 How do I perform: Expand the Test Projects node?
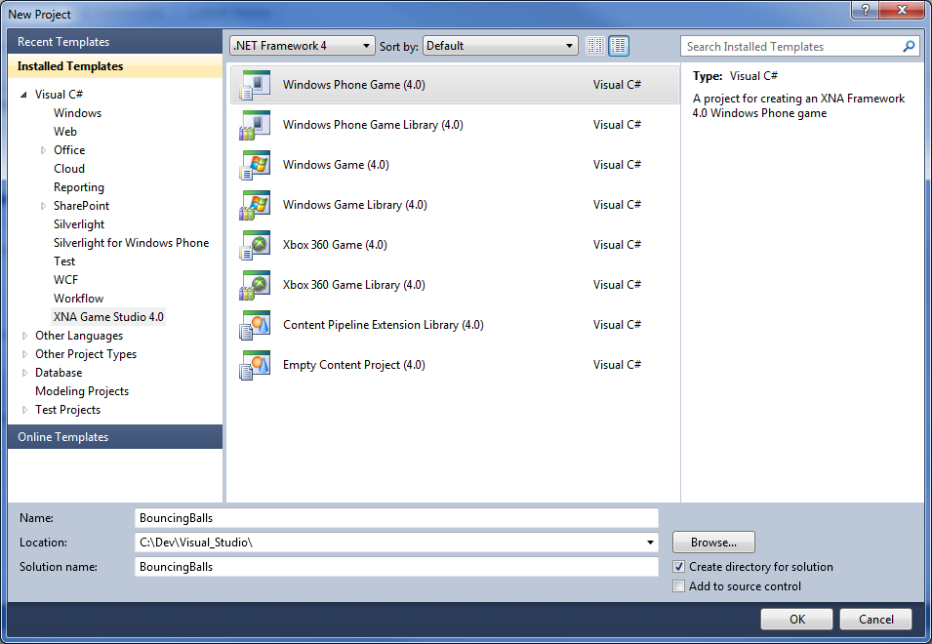pos(24,410)
